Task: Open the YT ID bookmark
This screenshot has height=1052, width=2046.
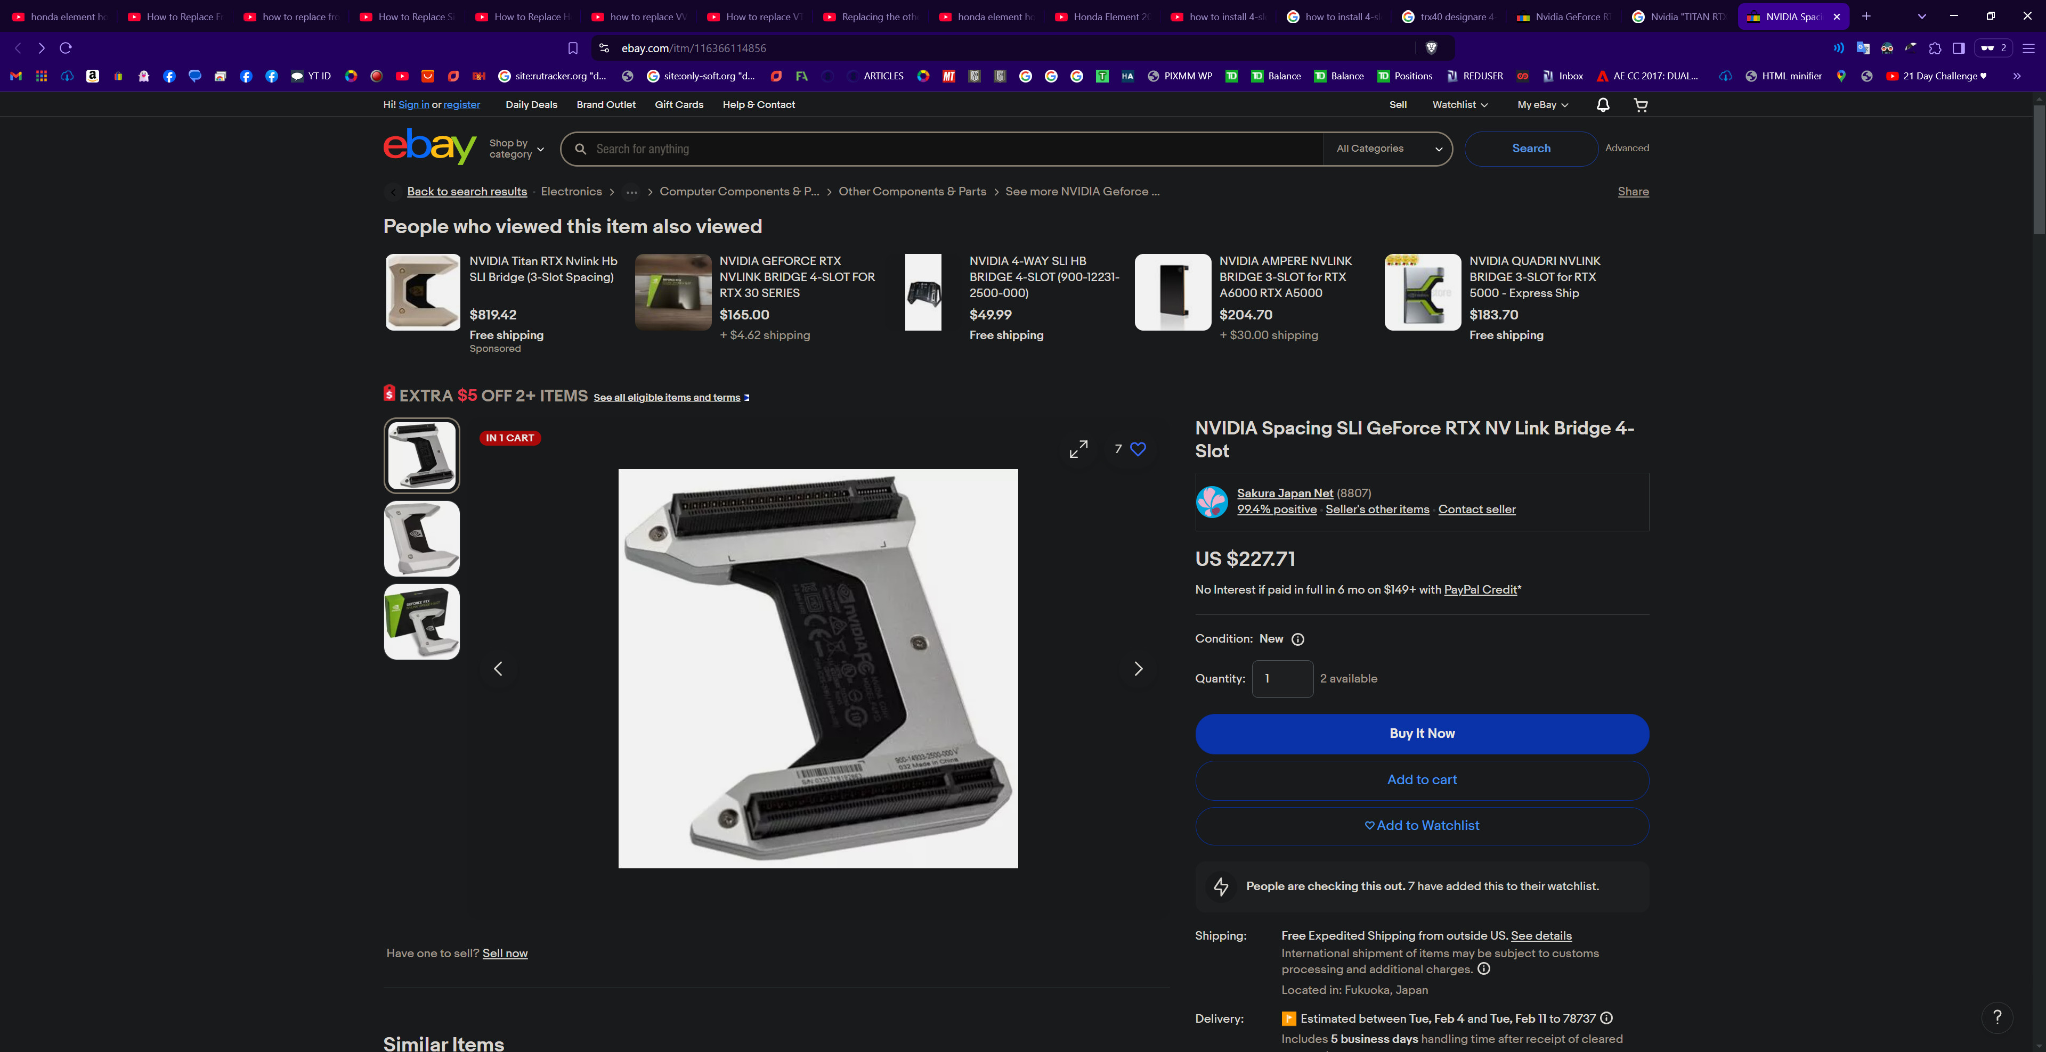Action: (311, 76)
